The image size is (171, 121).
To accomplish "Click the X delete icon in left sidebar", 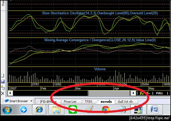I will [x=3, y=93].
